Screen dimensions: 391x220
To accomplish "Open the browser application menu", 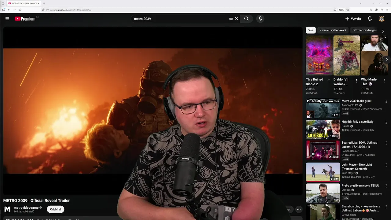I will pos(387,10).
